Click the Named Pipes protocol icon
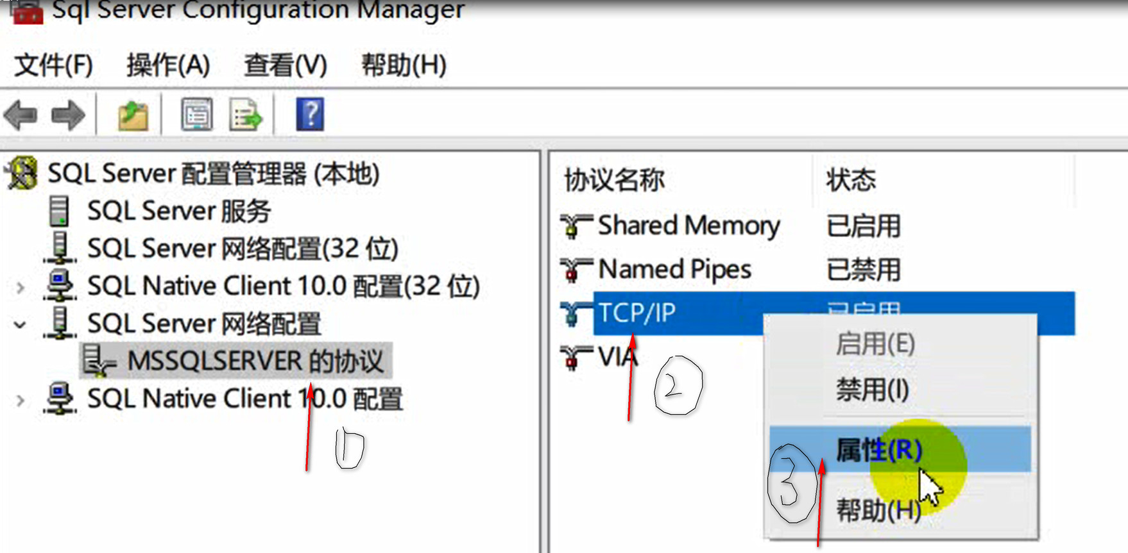The image size is (1128, 553). pyautogui.click(x=576, y=270)
